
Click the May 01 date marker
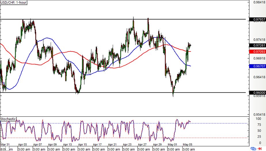click(172, 145)
